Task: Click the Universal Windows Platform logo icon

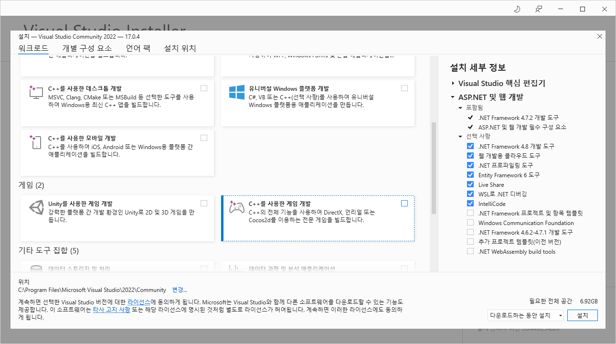Action: point(237,92)
